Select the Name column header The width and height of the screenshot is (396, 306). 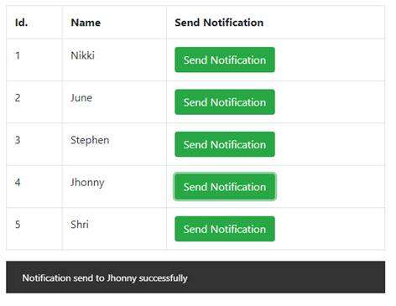[x=86, y=23]
